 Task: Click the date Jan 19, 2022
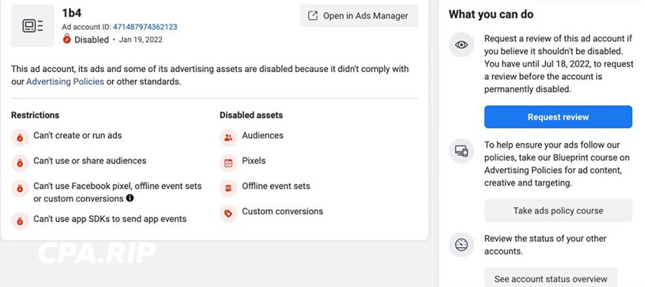[141, 40]
